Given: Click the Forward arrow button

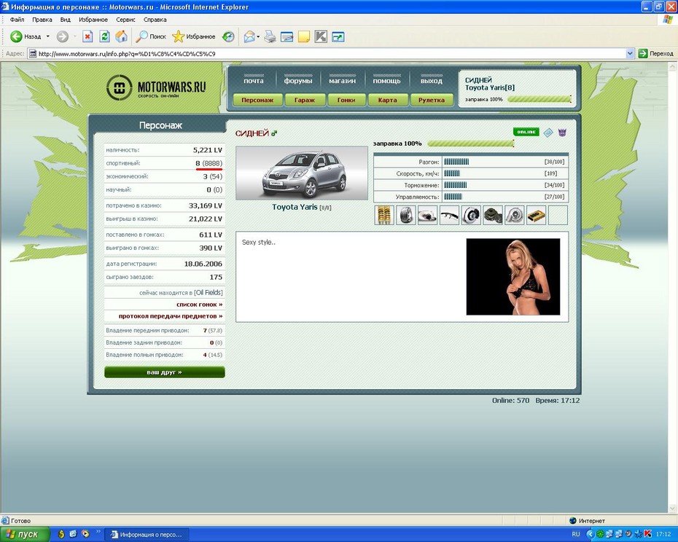Looking at the screenshot, I should 62,36.
